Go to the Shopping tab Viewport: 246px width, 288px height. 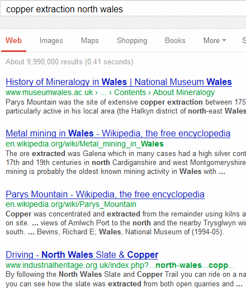(132, 41)
